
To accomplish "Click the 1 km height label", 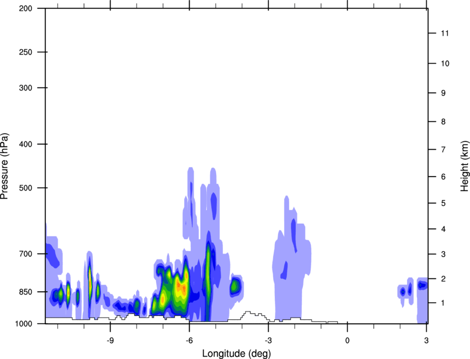I will point(443,303).
